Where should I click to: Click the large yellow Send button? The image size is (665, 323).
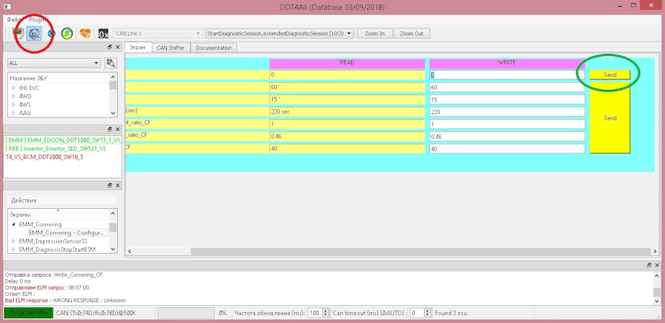[x=610, y=118]
